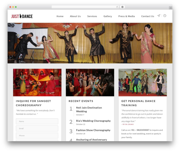This screenshot has width=180, height=152.
Task: Go to Home menu item
Action: tap(60, 16)
